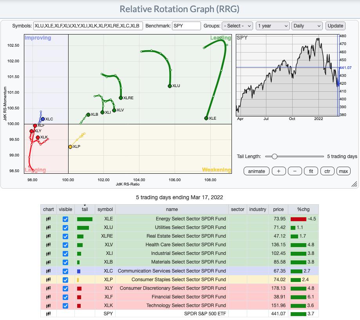Viewport: 360px width, 320px height.
Task: Open the chart icon for XLRE row
Action: tap(48, 236)
